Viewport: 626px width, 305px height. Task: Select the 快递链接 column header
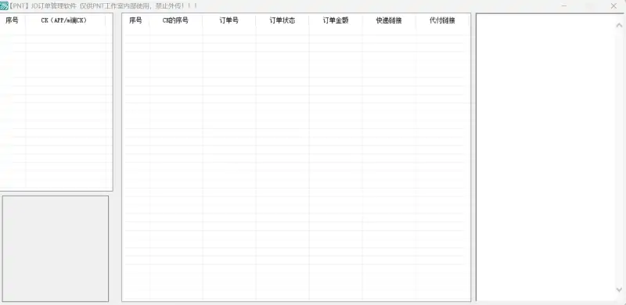tap(389, 20)
